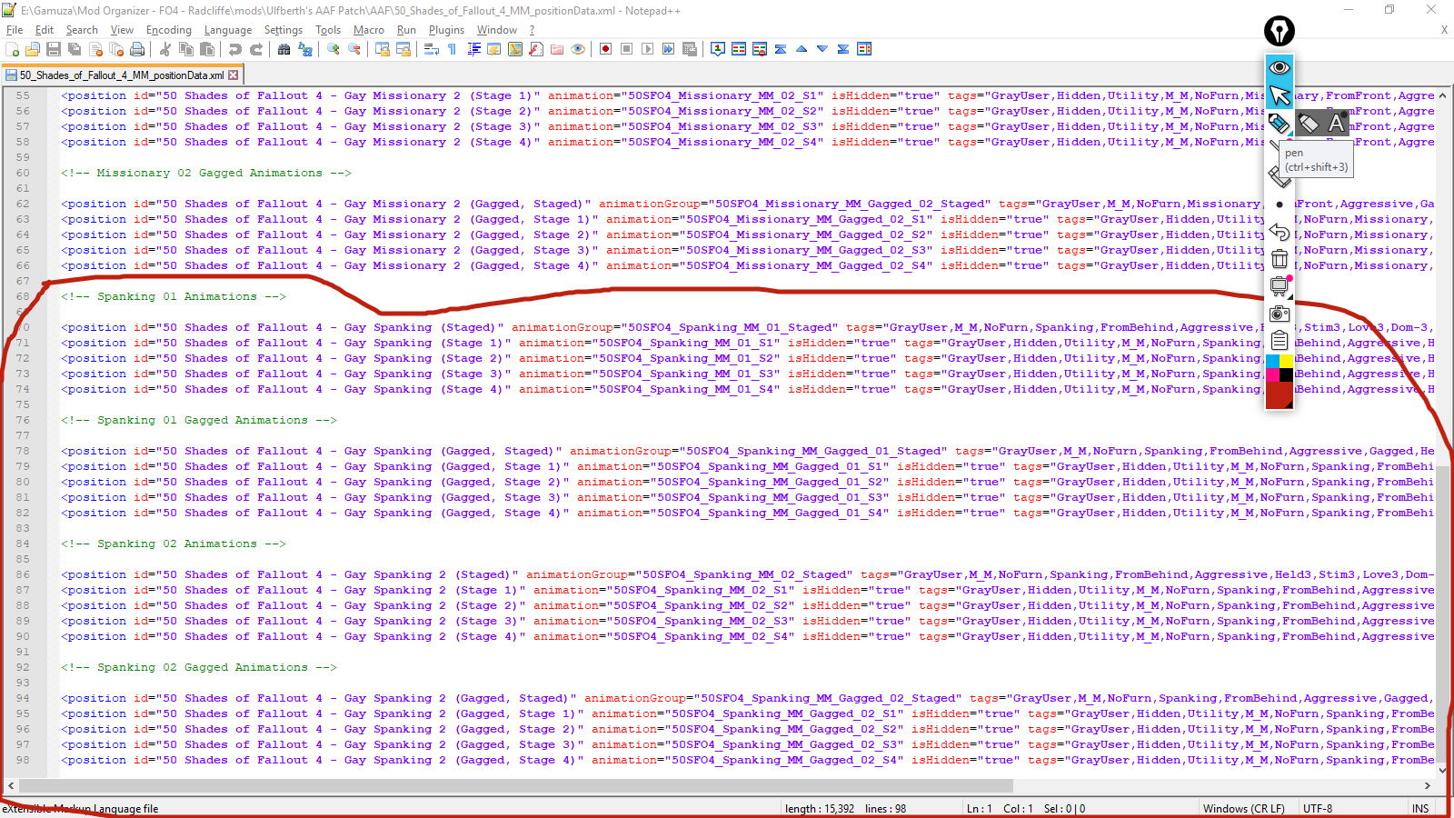Click the Open file toolbar icon

point(33,49)
